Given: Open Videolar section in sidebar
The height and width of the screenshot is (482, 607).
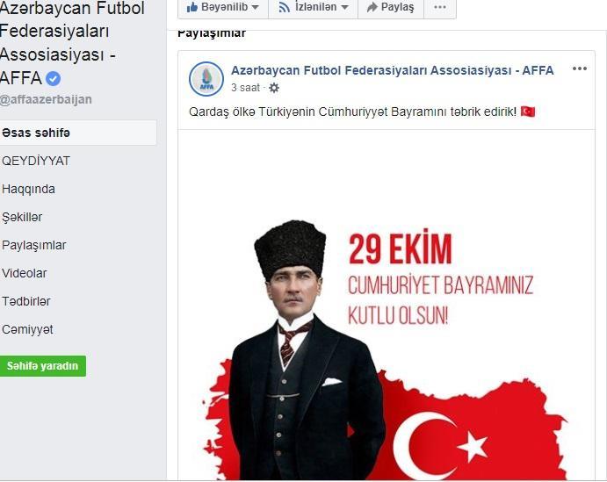Looking at the screenshot, I should tap(24, 273).
